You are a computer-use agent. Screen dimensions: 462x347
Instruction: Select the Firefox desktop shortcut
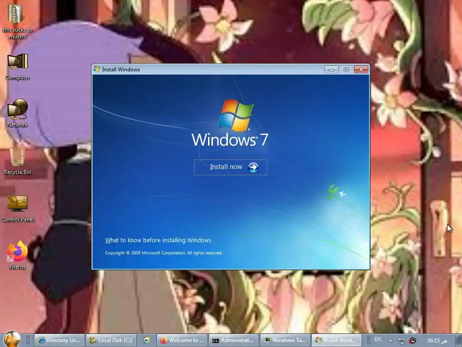pos(18,256)
